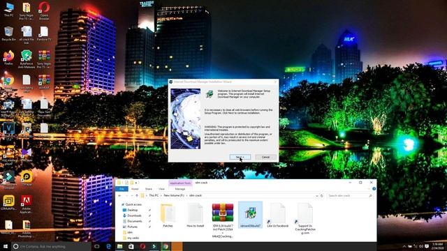Switch to the Home ribbon tab
Image resolution: width=447 pixels, height=251 pixels.
(x=135, y=189)
